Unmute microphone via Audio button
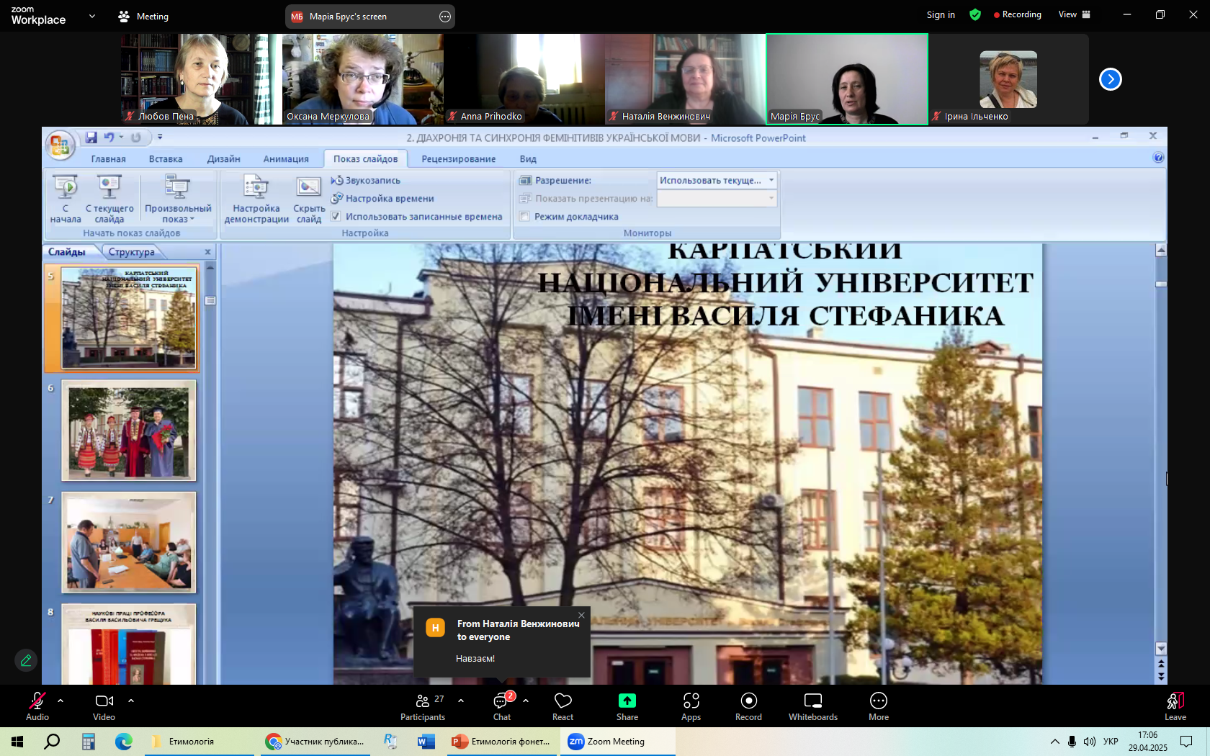 (x=37, y=706)
